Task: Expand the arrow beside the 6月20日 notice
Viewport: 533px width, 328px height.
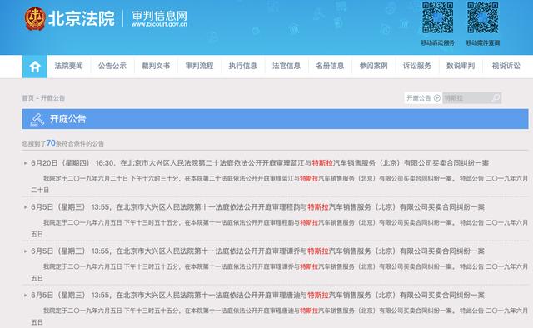Action: point(25,163)
